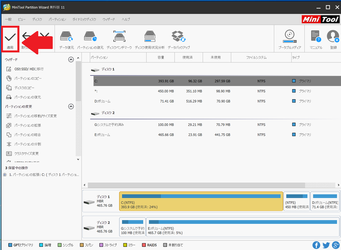Image resolution: width=341 pixels, height=250 pixels.
Task: Open the ダイナミックディスク menu
Action: coord(84,19)
